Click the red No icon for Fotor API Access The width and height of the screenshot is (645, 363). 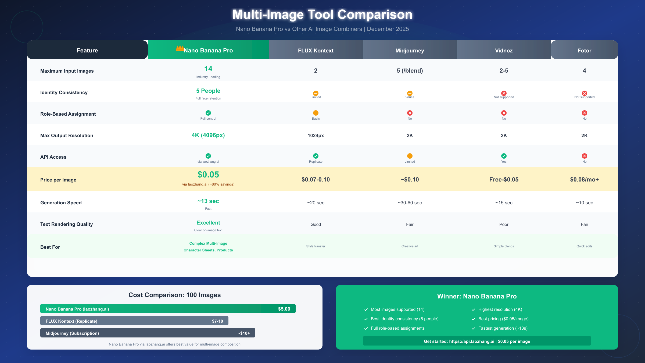(x=585, y=156)
